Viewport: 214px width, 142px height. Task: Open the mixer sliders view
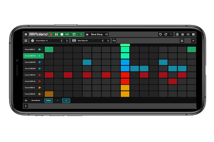(188, 34)
